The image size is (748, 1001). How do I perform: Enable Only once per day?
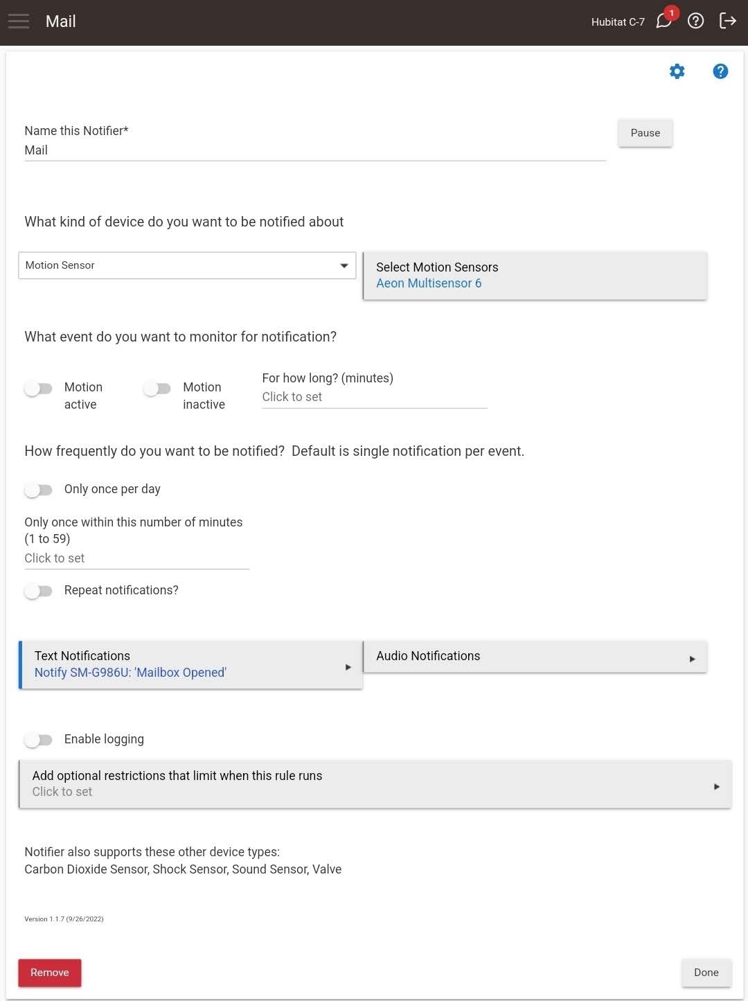coord(38,490)
